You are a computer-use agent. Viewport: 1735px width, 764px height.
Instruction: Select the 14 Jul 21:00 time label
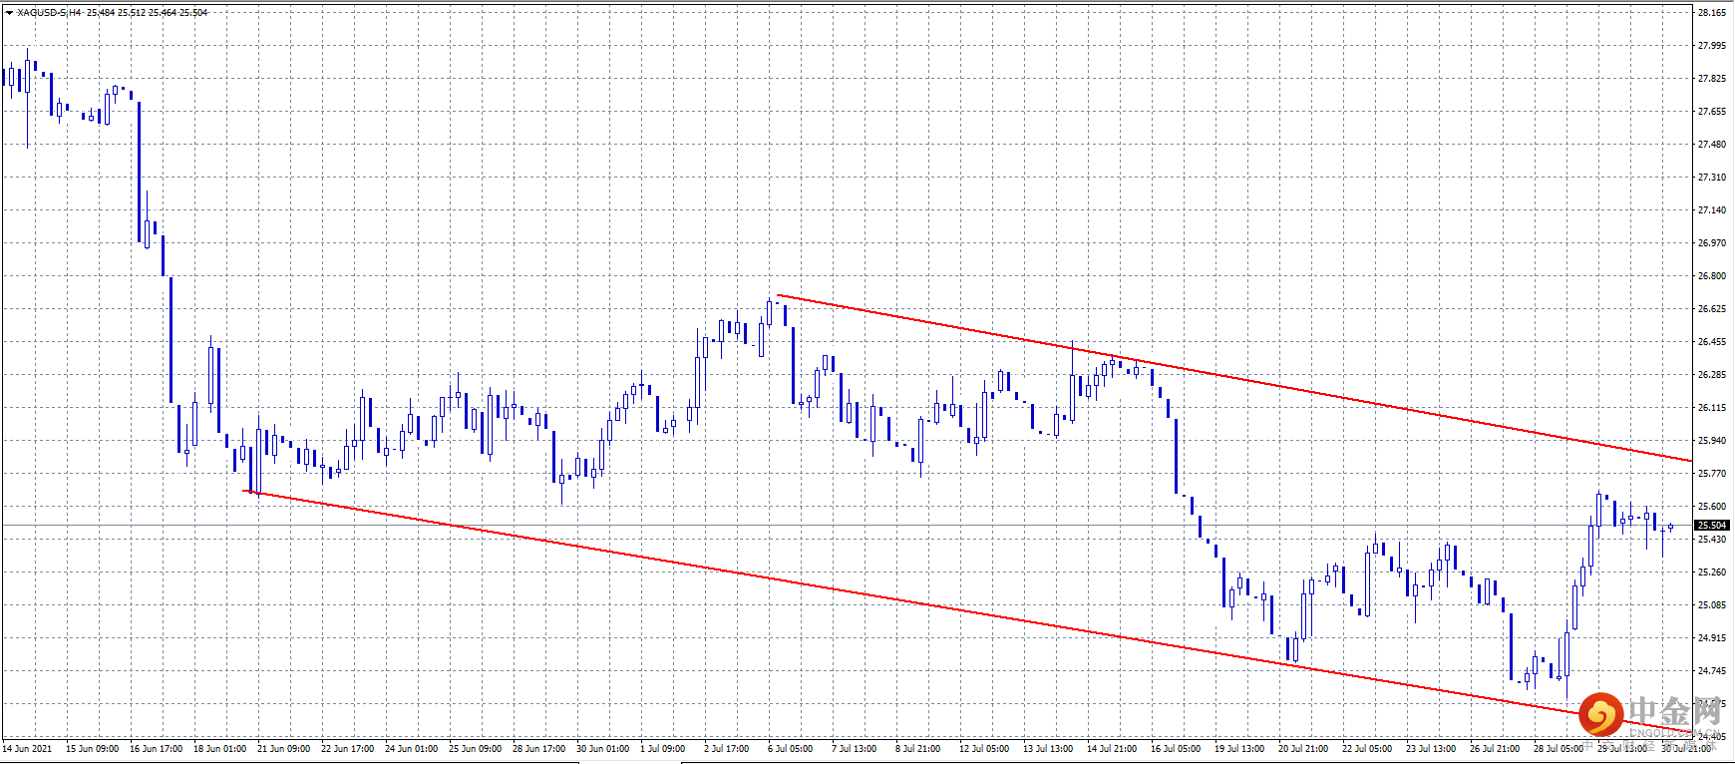[1112, 749]
